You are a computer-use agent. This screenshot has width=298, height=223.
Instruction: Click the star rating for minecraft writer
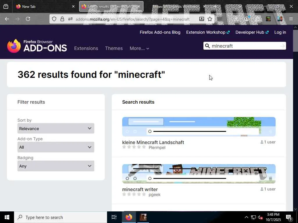[134, 194]
